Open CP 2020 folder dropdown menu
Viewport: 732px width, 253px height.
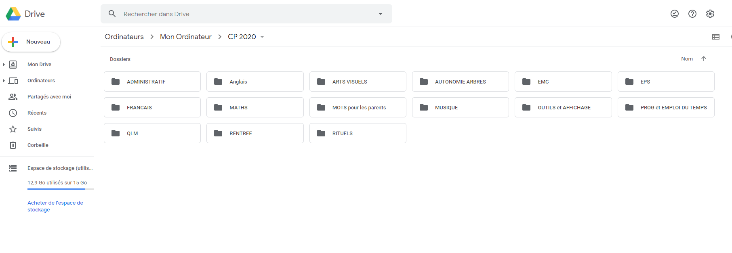pos(262,37)
